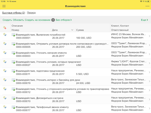Toggle sort arrow on Дата column
This screenshot has width=151, height=113.
pyautogui.click(x=72, y=30)
